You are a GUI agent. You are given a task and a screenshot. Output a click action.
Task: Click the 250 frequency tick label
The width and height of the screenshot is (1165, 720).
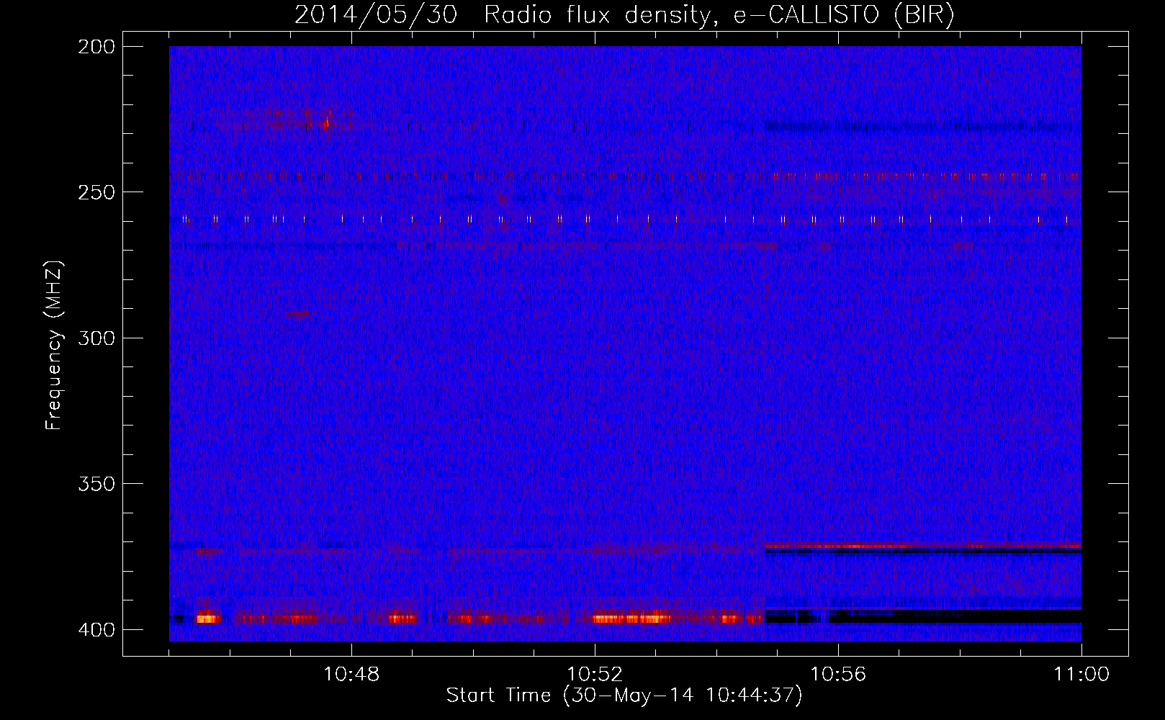(x=96, y=192)
